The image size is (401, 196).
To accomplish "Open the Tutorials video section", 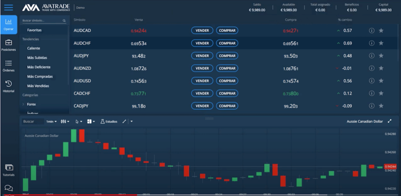I will tap(9, 170).
